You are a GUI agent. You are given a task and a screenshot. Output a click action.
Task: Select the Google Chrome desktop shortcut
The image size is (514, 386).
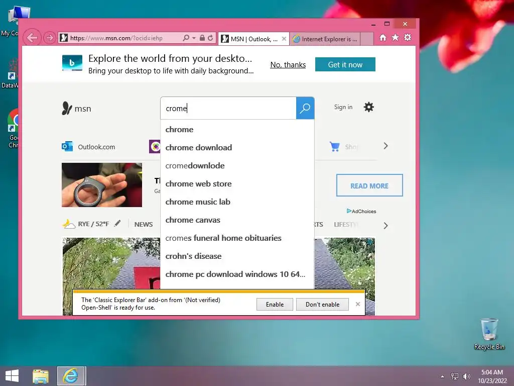click(x=13, y=129)
